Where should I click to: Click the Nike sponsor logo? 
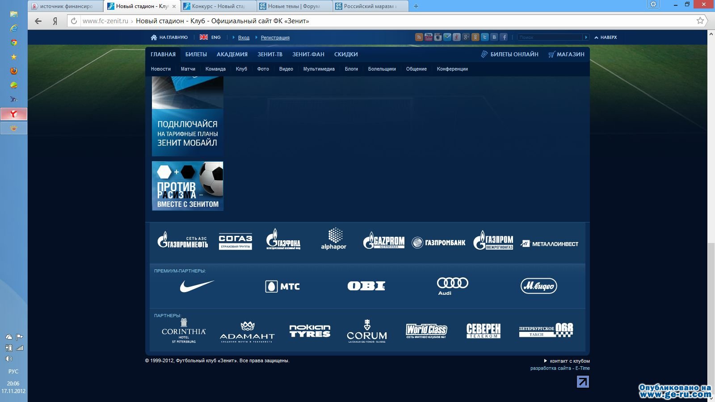(197, 286)
